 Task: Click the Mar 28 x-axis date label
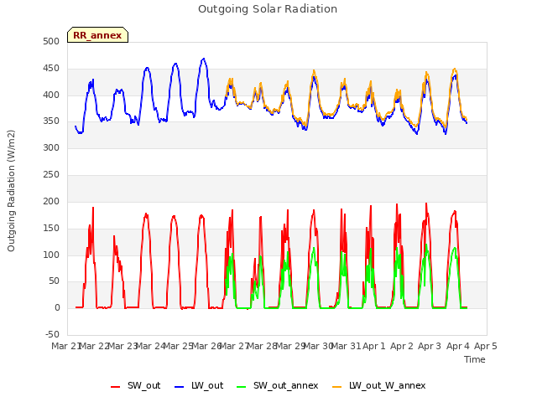click(x=263, y=346)
